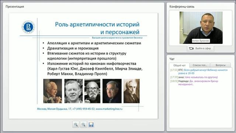Click bullet 'Втягивание сюжетов из истории в структуру'
This screenshot has height=133, width=236.
tap(87, 53)
